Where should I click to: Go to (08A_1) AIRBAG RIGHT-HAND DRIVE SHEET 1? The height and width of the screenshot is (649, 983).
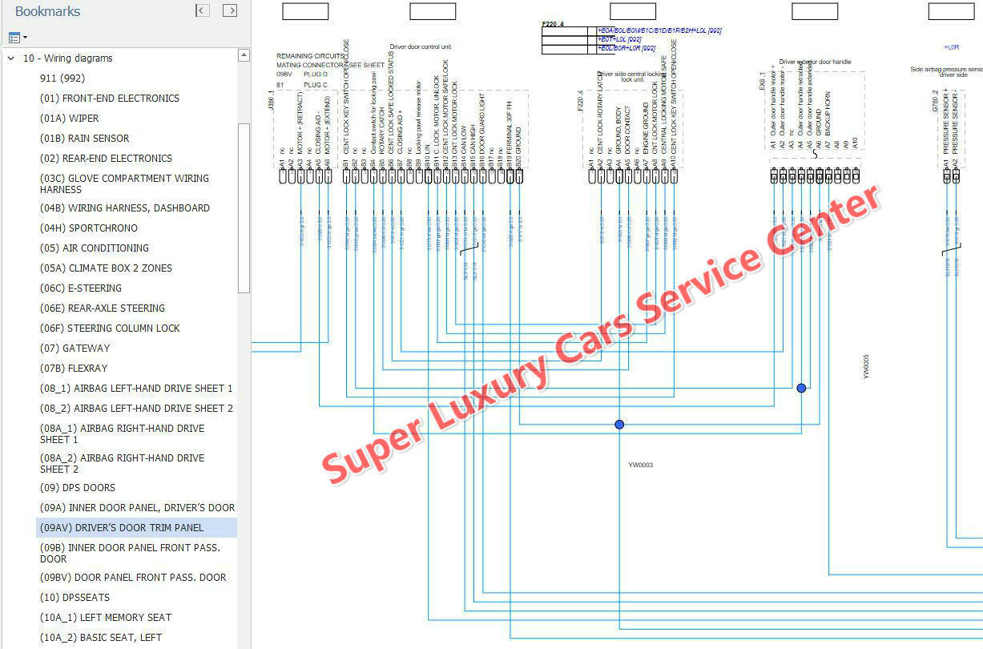pos(123,434)
